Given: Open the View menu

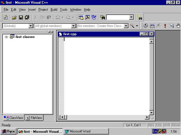Looking at the screenshot, I should pyautogui.click(x=22, y=10).
